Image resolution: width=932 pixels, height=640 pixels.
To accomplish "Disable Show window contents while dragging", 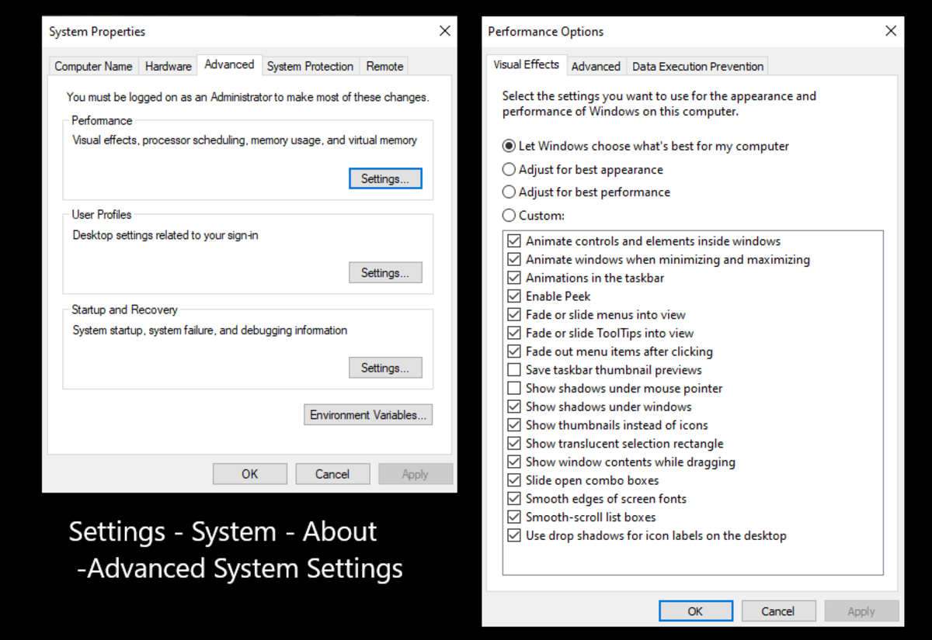I will point(513,462).
